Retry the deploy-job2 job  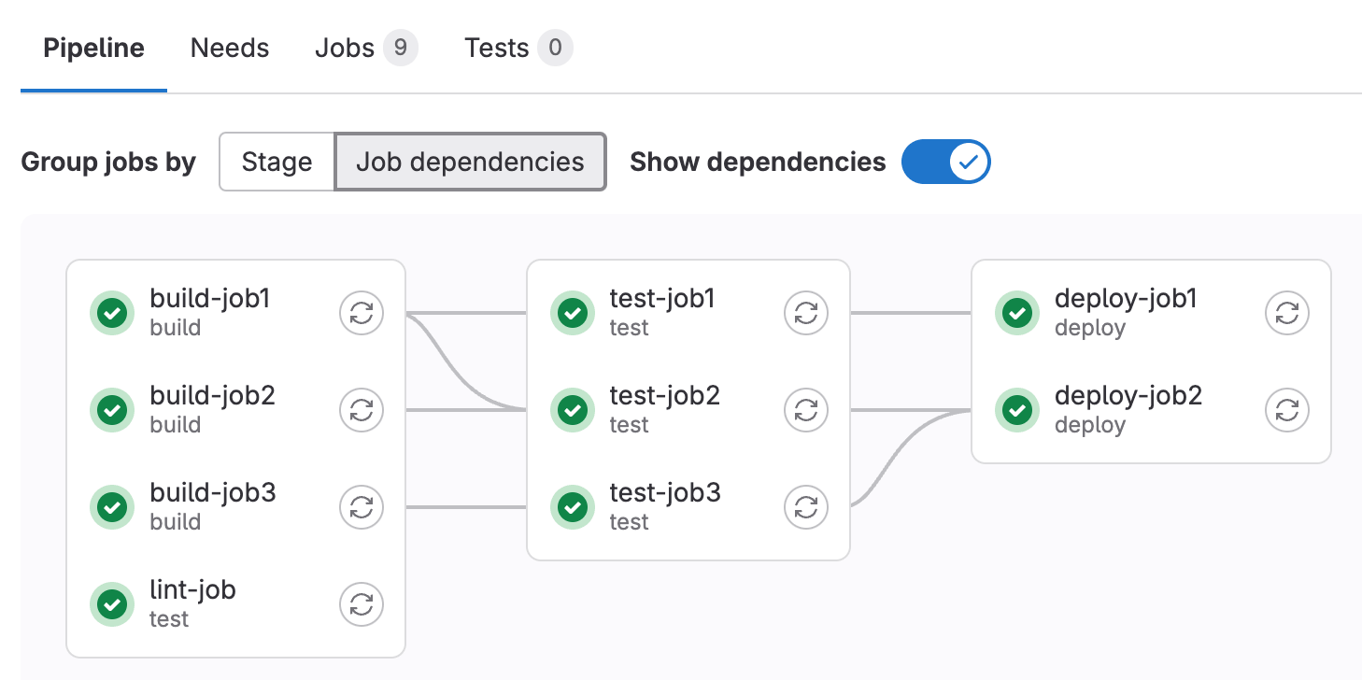(x=1286, y=410)
